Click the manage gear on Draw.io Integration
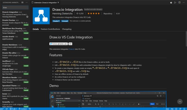This screenshot has height=110, width=187. click(x=27, y=17)
